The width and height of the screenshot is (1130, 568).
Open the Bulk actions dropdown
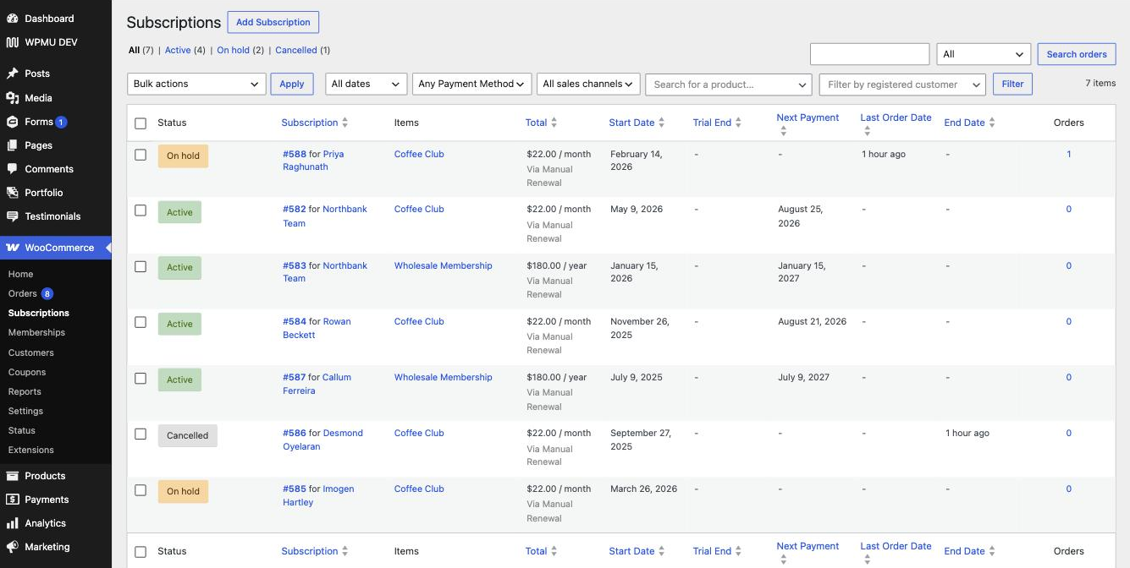point(196,84)
